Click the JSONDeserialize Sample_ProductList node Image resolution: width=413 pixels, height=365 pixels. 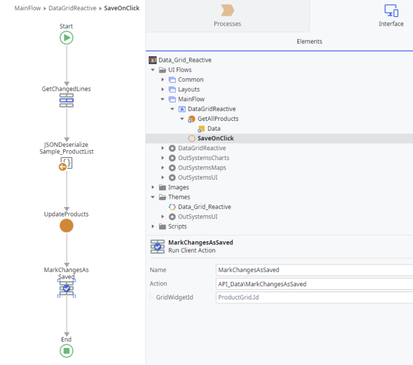66,163
